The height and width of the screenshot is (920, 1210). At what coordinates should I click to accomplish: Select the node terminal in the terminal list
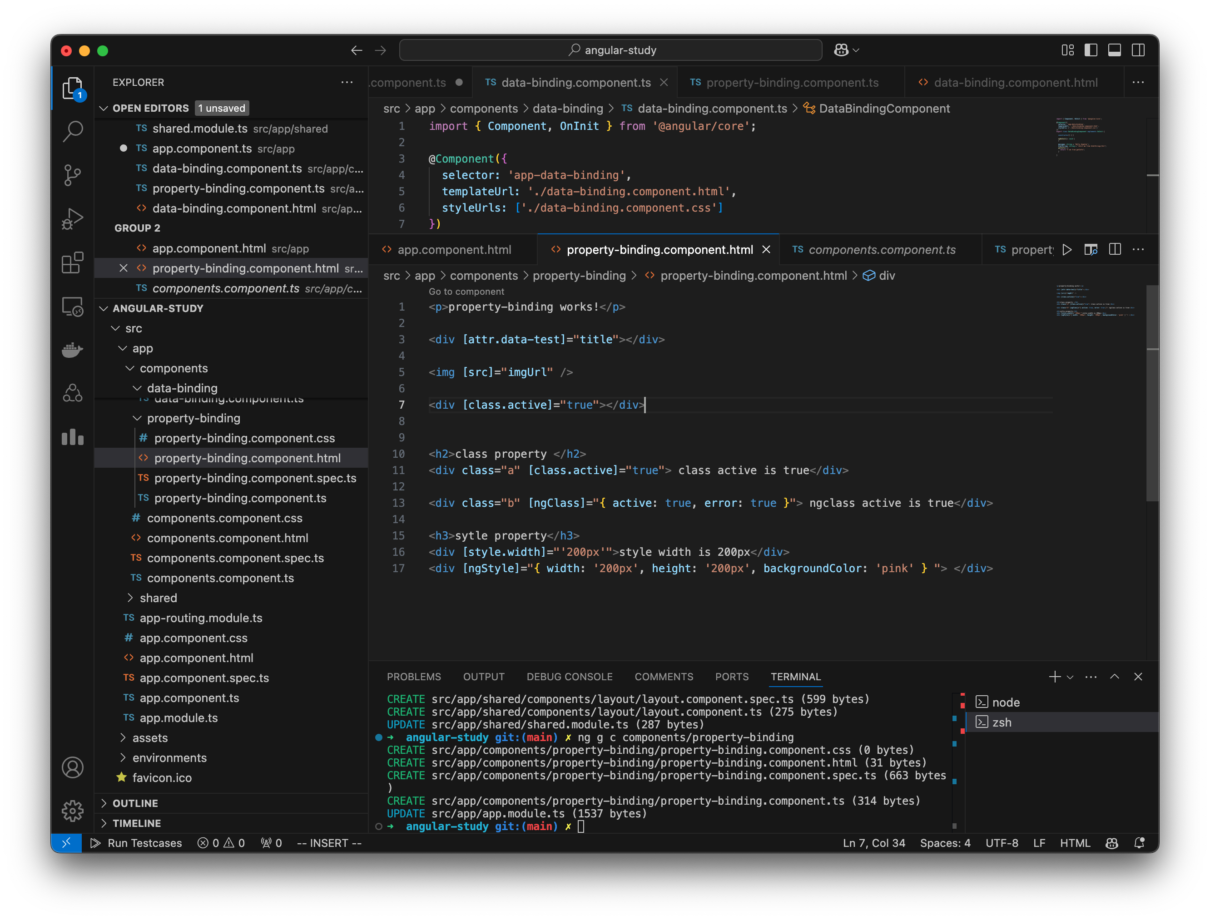tap(1006, 702)
